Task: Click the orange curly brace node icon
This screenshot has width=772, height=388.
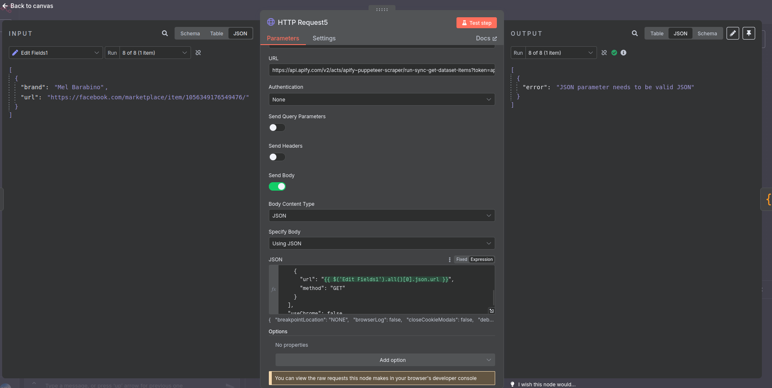Action: (x=768, y=199)
